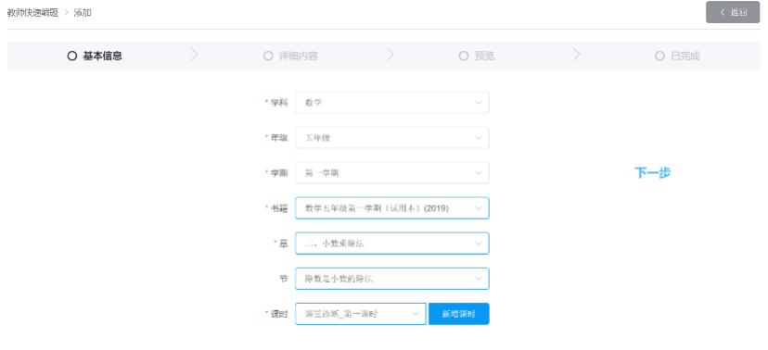The height and width of the screenshot is (350, 768).
Task: Click the circle icon beside 详细内容
Action: 268,56
